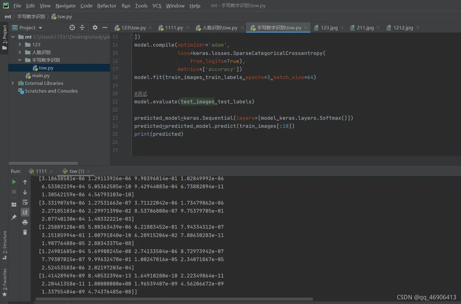Open Project panel settings gear
461x304 pixels.
[95, 28]
